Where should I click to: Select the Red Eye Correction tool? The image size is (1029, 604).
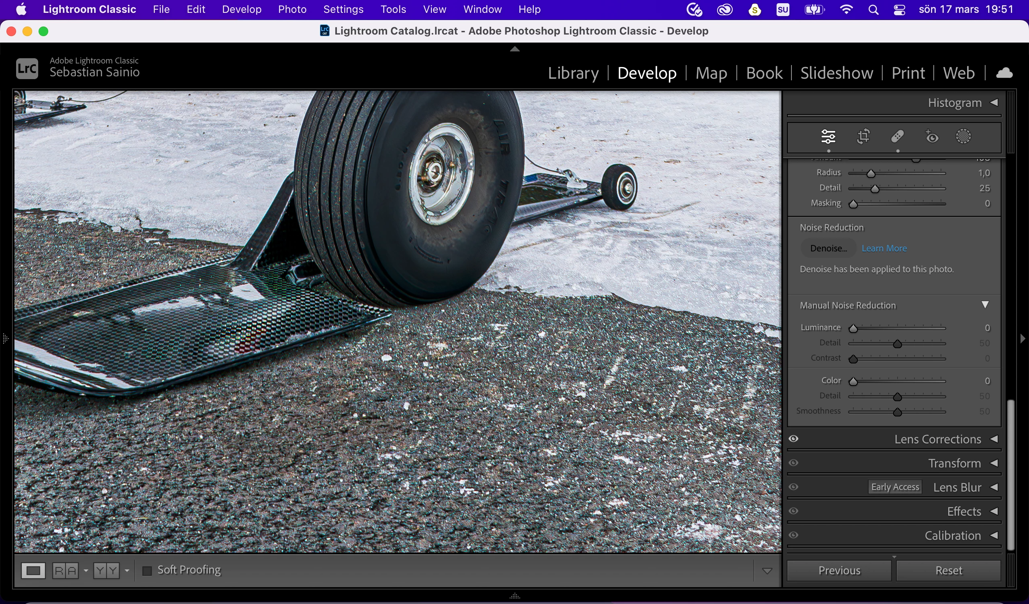(931, 137)
